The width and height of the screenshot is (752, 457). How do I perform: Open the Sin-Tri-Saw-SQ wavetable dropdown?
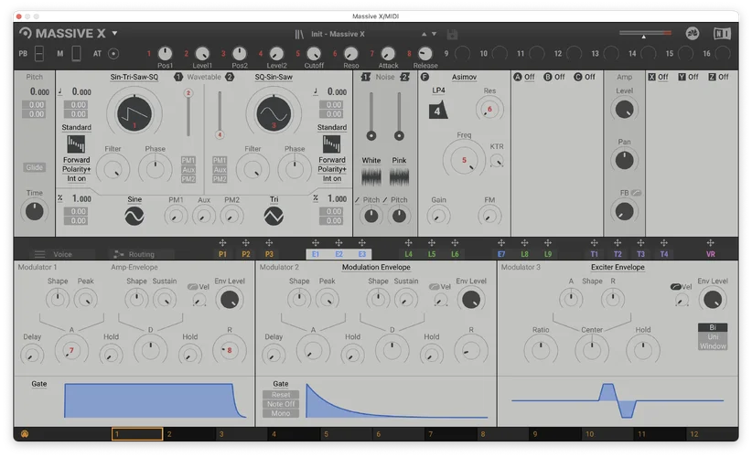tap(134, 77)
